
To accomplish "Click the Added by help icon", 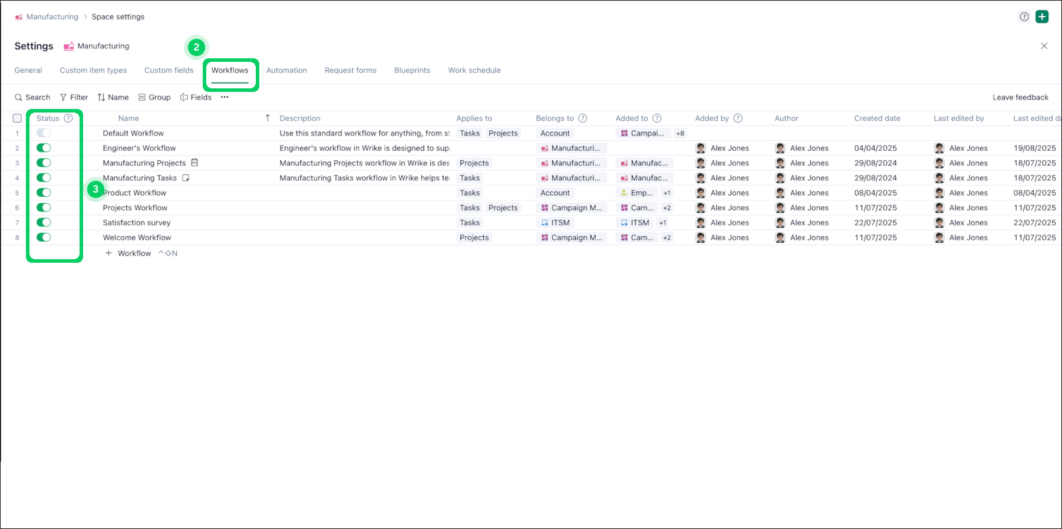I will point(738,118).
